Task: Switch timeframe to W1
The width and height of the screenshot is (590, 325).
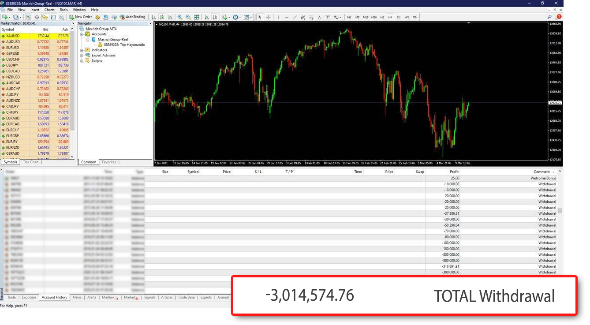Action: point(407,17)
